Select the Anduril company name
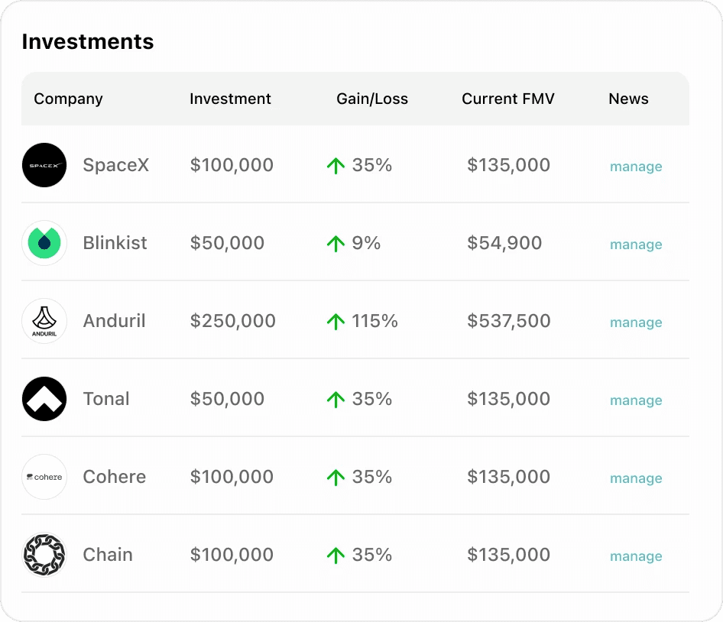 point(114,321)
